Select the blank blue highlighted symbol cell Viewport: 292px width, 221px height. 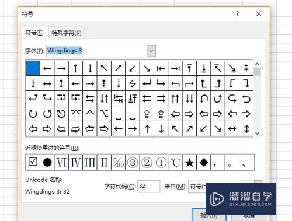(33, 68)
